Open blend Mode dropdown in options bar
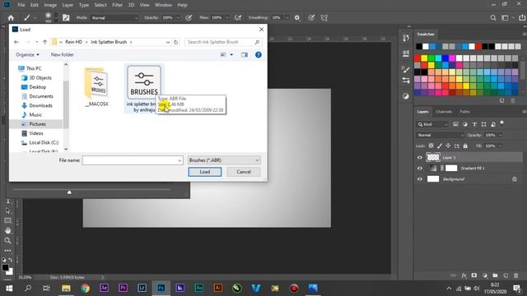 point(114,18)
